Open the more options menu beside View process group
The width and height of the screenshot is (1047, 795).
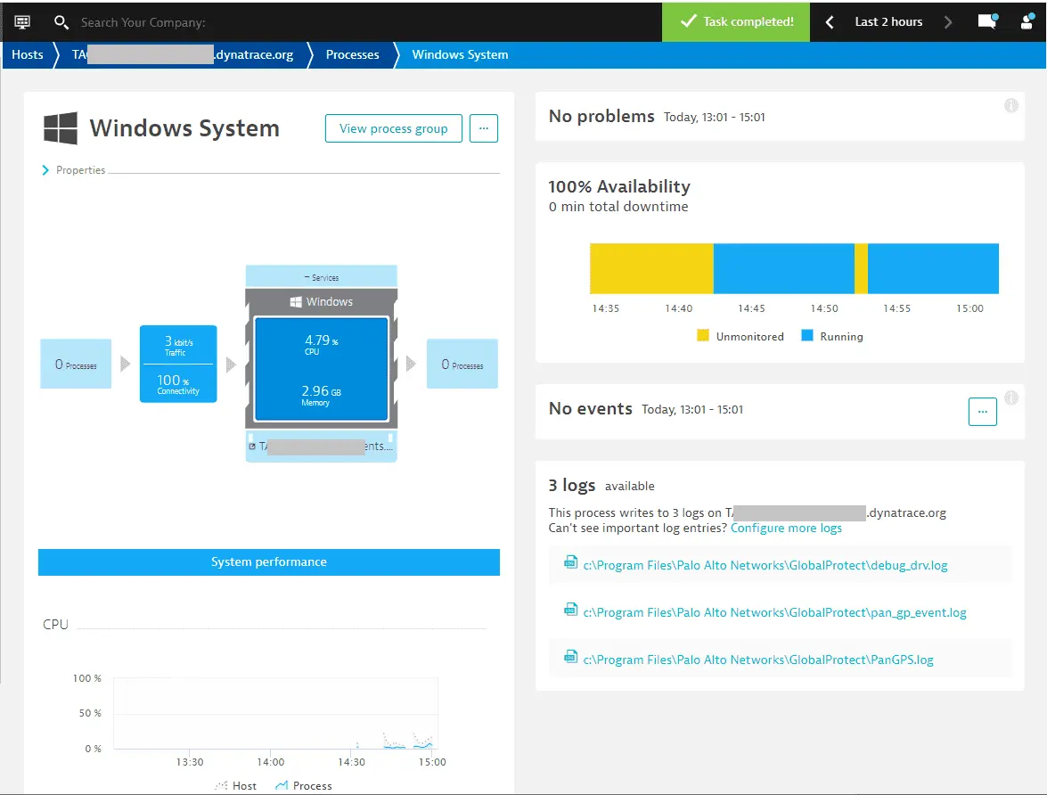tap(484, 128)
